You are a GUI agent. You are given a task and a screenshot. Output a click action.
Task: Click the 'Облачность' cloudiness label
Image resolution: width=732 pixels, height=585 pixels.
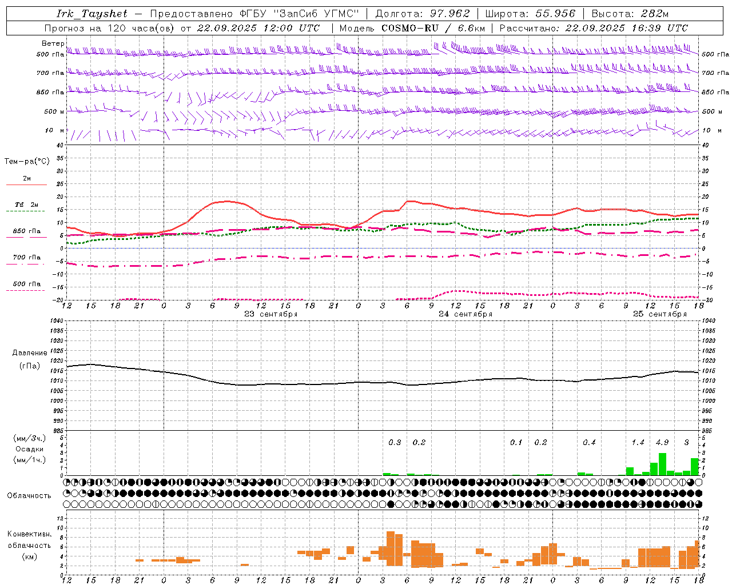[x=29, y=495]
